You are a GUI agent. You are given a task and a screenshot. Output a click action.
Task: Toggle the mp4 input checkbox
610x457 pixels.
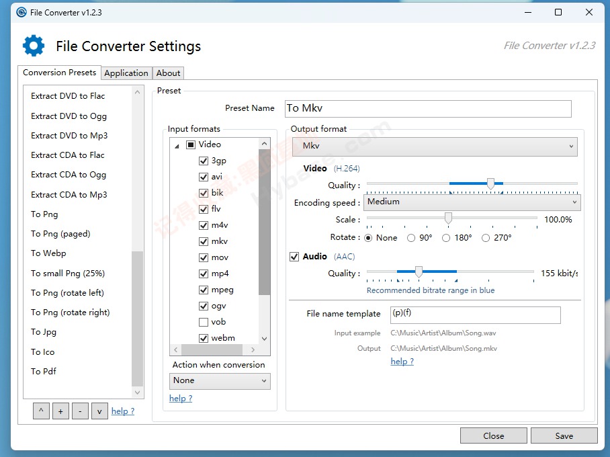point(204,274)
